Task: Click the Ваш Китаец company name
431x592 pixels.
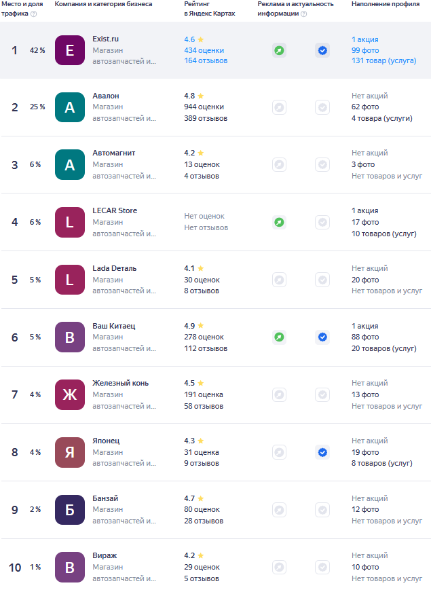Action: pos(113,326)
